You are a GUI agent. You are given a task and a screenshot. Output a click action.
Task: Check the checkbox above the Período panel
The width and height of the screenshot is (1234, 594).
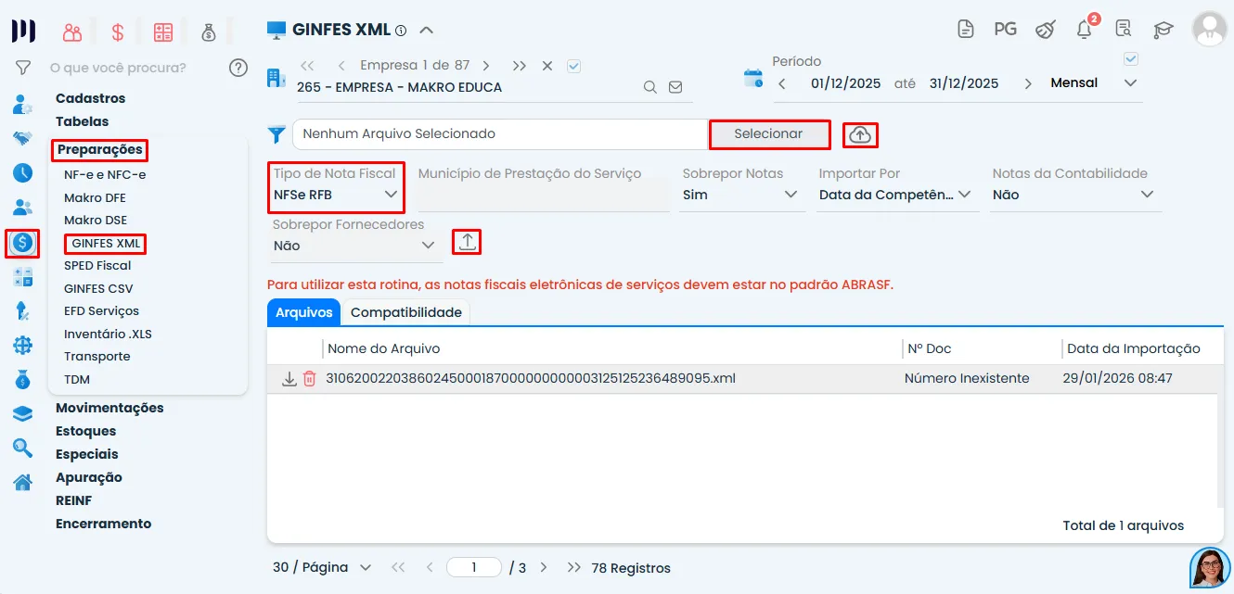1130,57
